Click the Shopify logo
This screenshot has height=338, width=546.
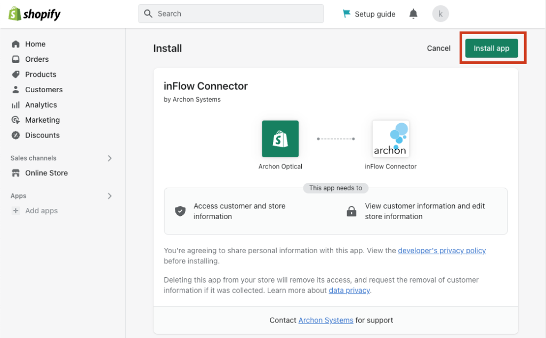tap(34, 14)
